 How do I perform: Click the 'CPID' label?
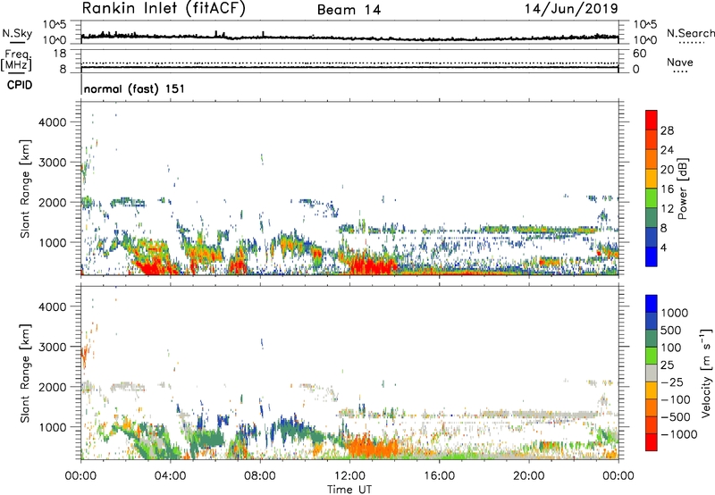(20, 85)
